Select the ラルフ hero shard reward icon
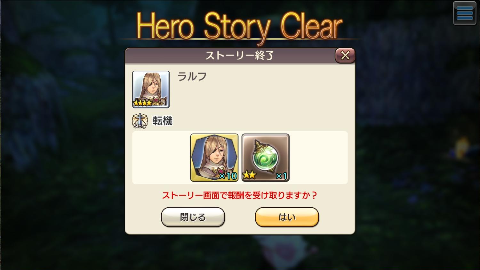The height and width of the screenshot is (270, 480). [x=214, y=158]
